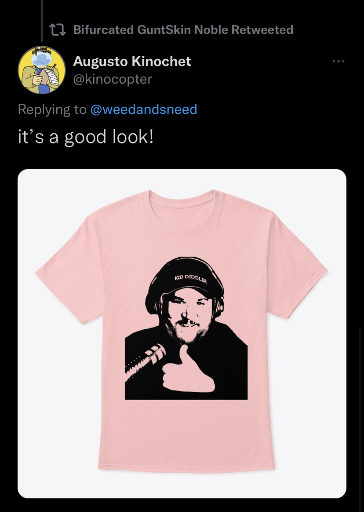364x512 pixels.
Task: Tap the thumbs-up hand in shirt graphic
Action: [x=187, y=370]
